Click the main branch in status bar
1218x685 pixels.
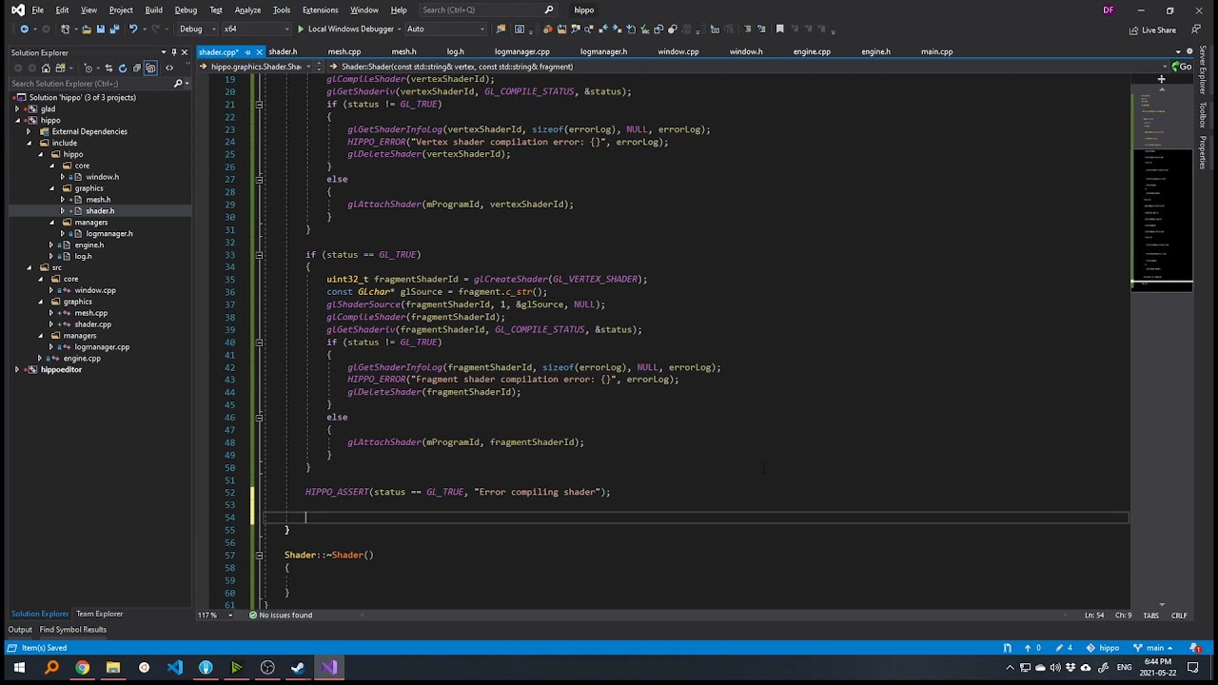[1155, 648]
